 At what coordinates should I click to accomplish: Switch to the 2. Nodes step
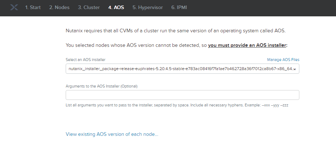[59, 8]
